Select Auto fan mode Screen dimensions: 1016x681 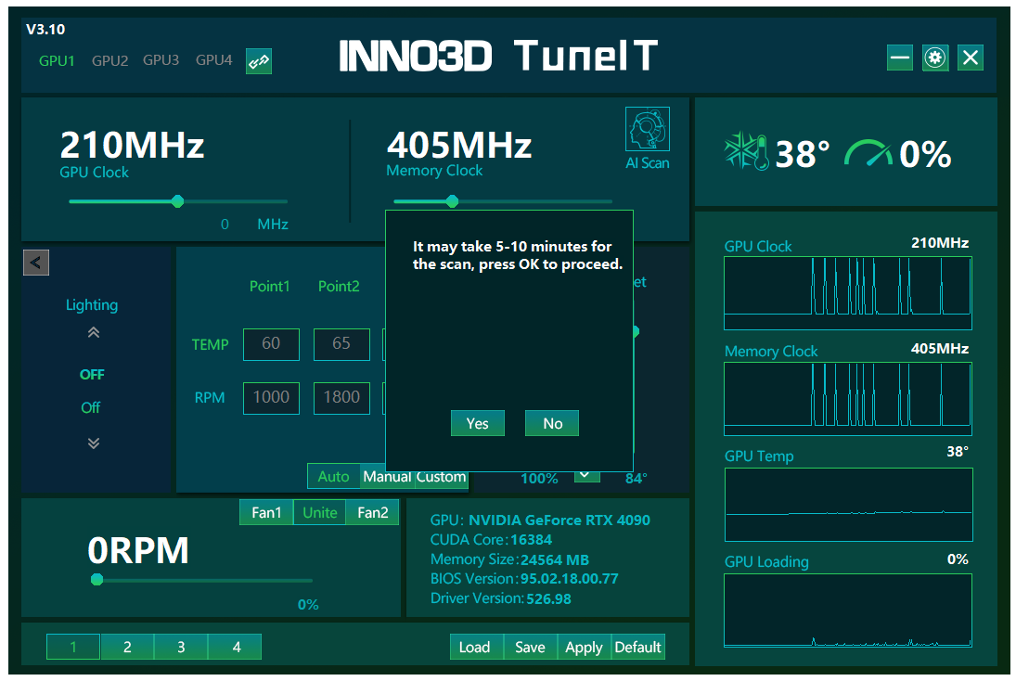(334, 477)
